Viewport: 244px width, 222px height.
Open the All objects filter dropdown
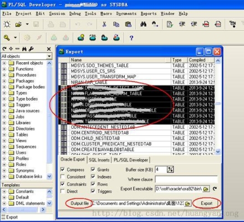[49, 56]
